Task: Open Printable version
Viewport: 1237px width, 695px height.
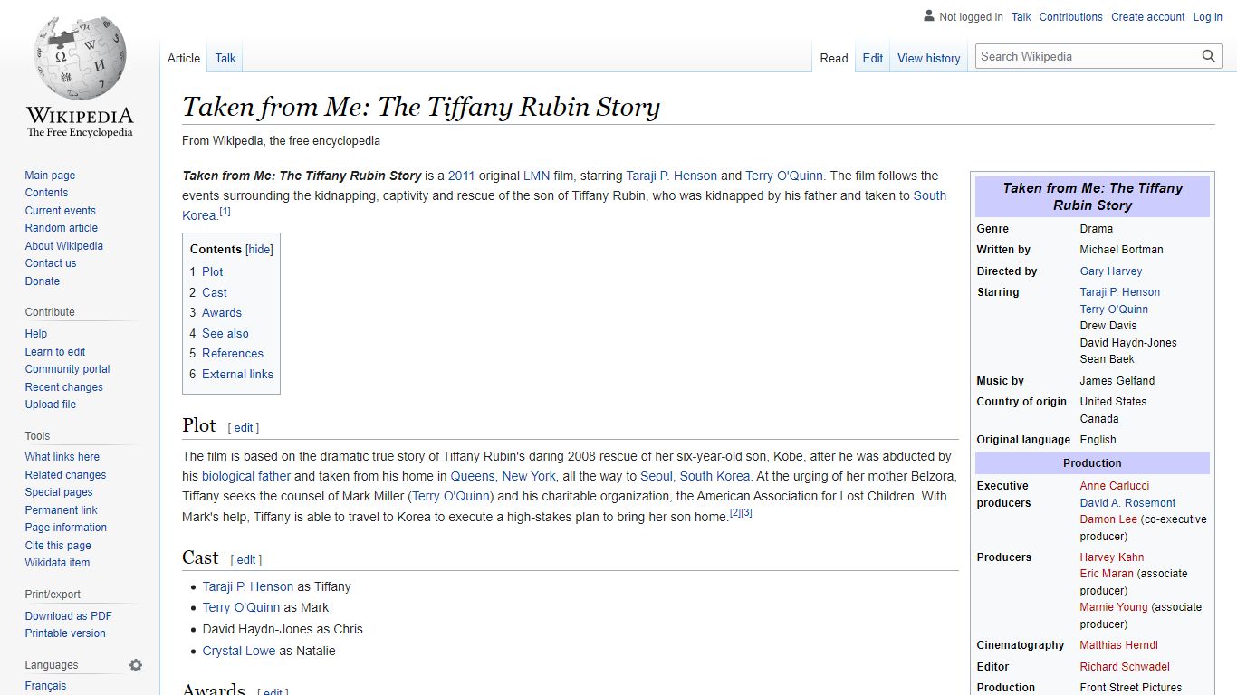Action: click(x=65, y=633)
